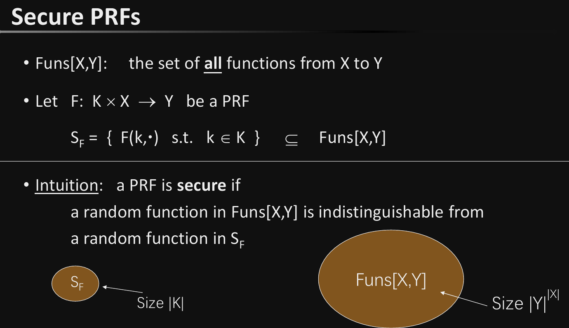Click the bold word secure
This screenshot has height=328, width=569.
pyautogui.click(x=202, y=185)
